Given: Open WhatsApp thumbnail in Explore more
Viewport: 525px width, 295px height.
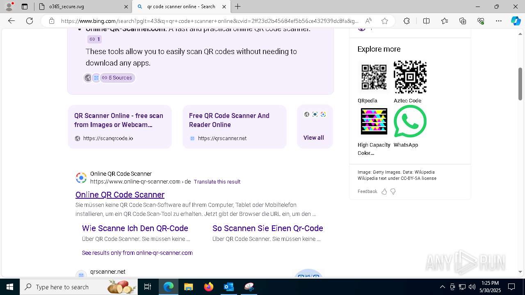Looking at the screenshot, I should coord(410,121).
